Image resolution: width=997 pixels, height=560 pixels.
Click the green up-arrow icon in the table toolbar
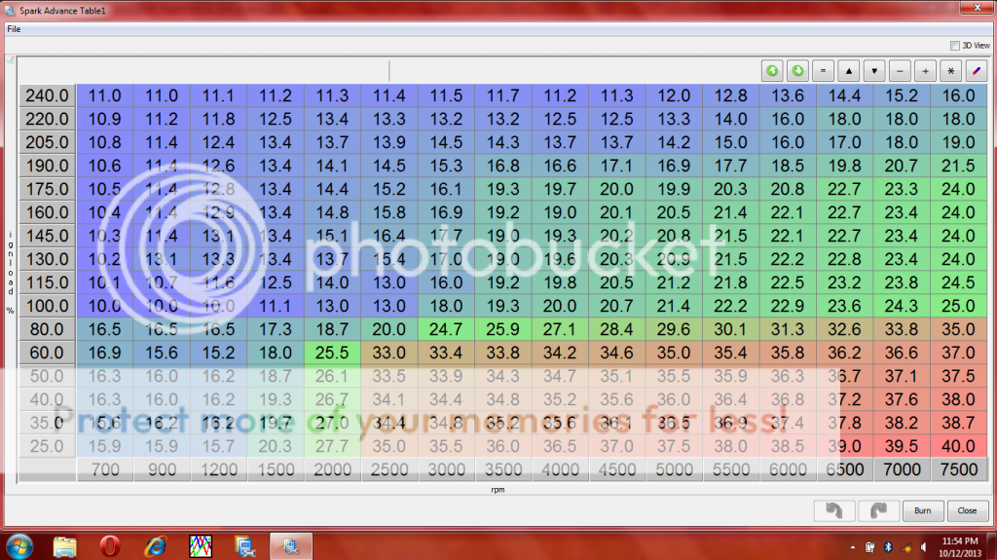click(x=772, y=71)
